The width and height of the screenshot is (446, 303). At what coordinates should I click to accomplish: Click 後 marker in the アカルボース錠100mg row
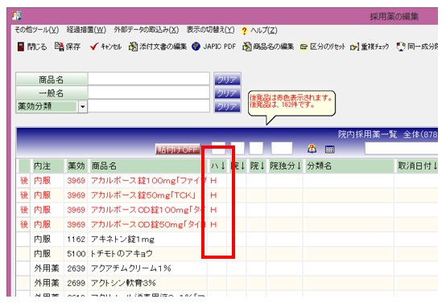coord(24,181)
